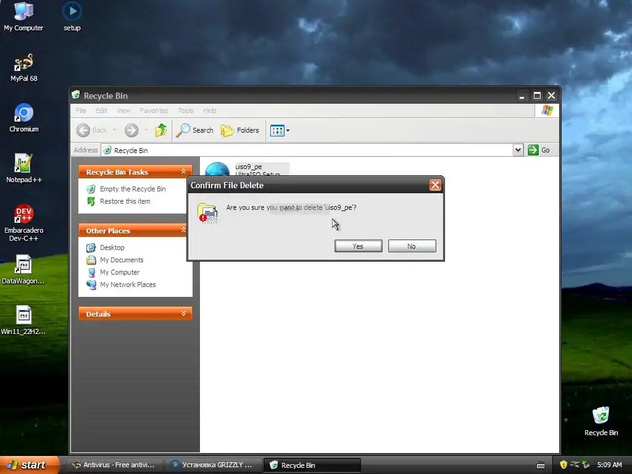Select the uiso9_pe file item
632x474 pixels.
[x=247, y=169]
